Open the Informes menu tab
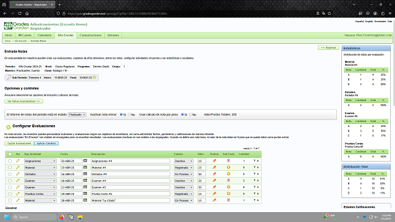395x222 pixels. coord(113,35)
